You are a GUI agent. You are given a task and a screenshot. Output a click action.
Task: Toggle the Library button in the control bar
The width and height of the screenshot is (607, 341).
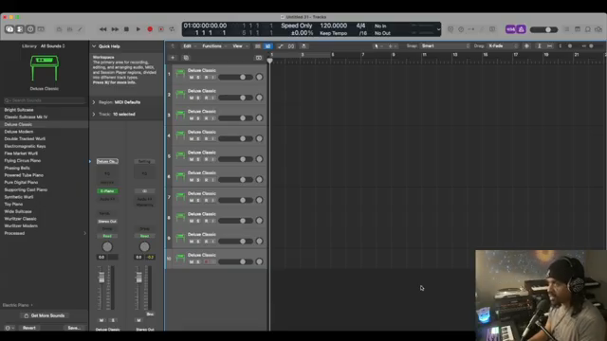[9, 29]
